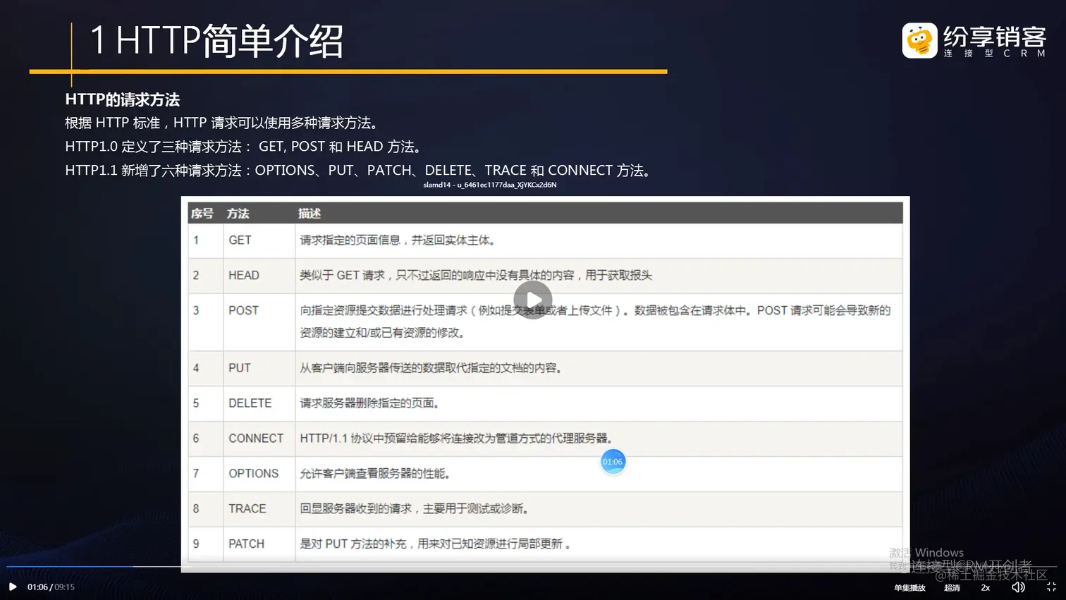Mute the video with the speaker icon
This screenshot has height=600, width=1066.
[x=1018, y=587]
